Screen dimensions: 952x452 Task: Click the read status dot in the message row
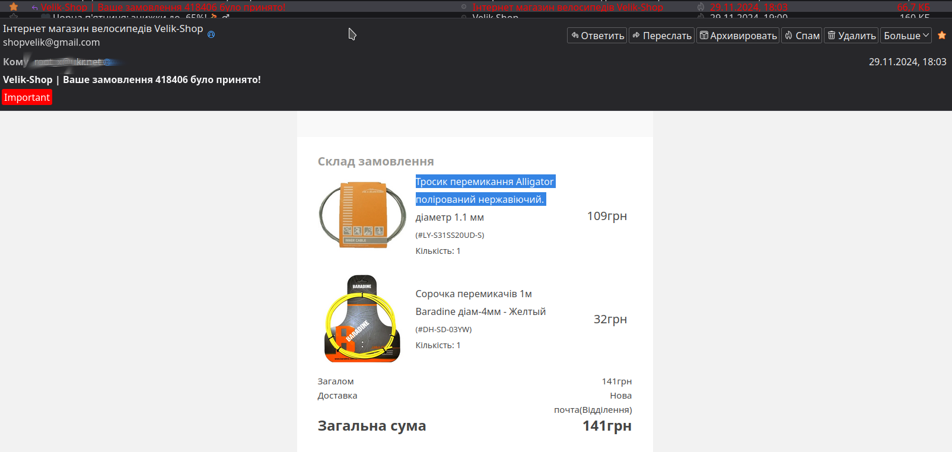coord(464,7)
